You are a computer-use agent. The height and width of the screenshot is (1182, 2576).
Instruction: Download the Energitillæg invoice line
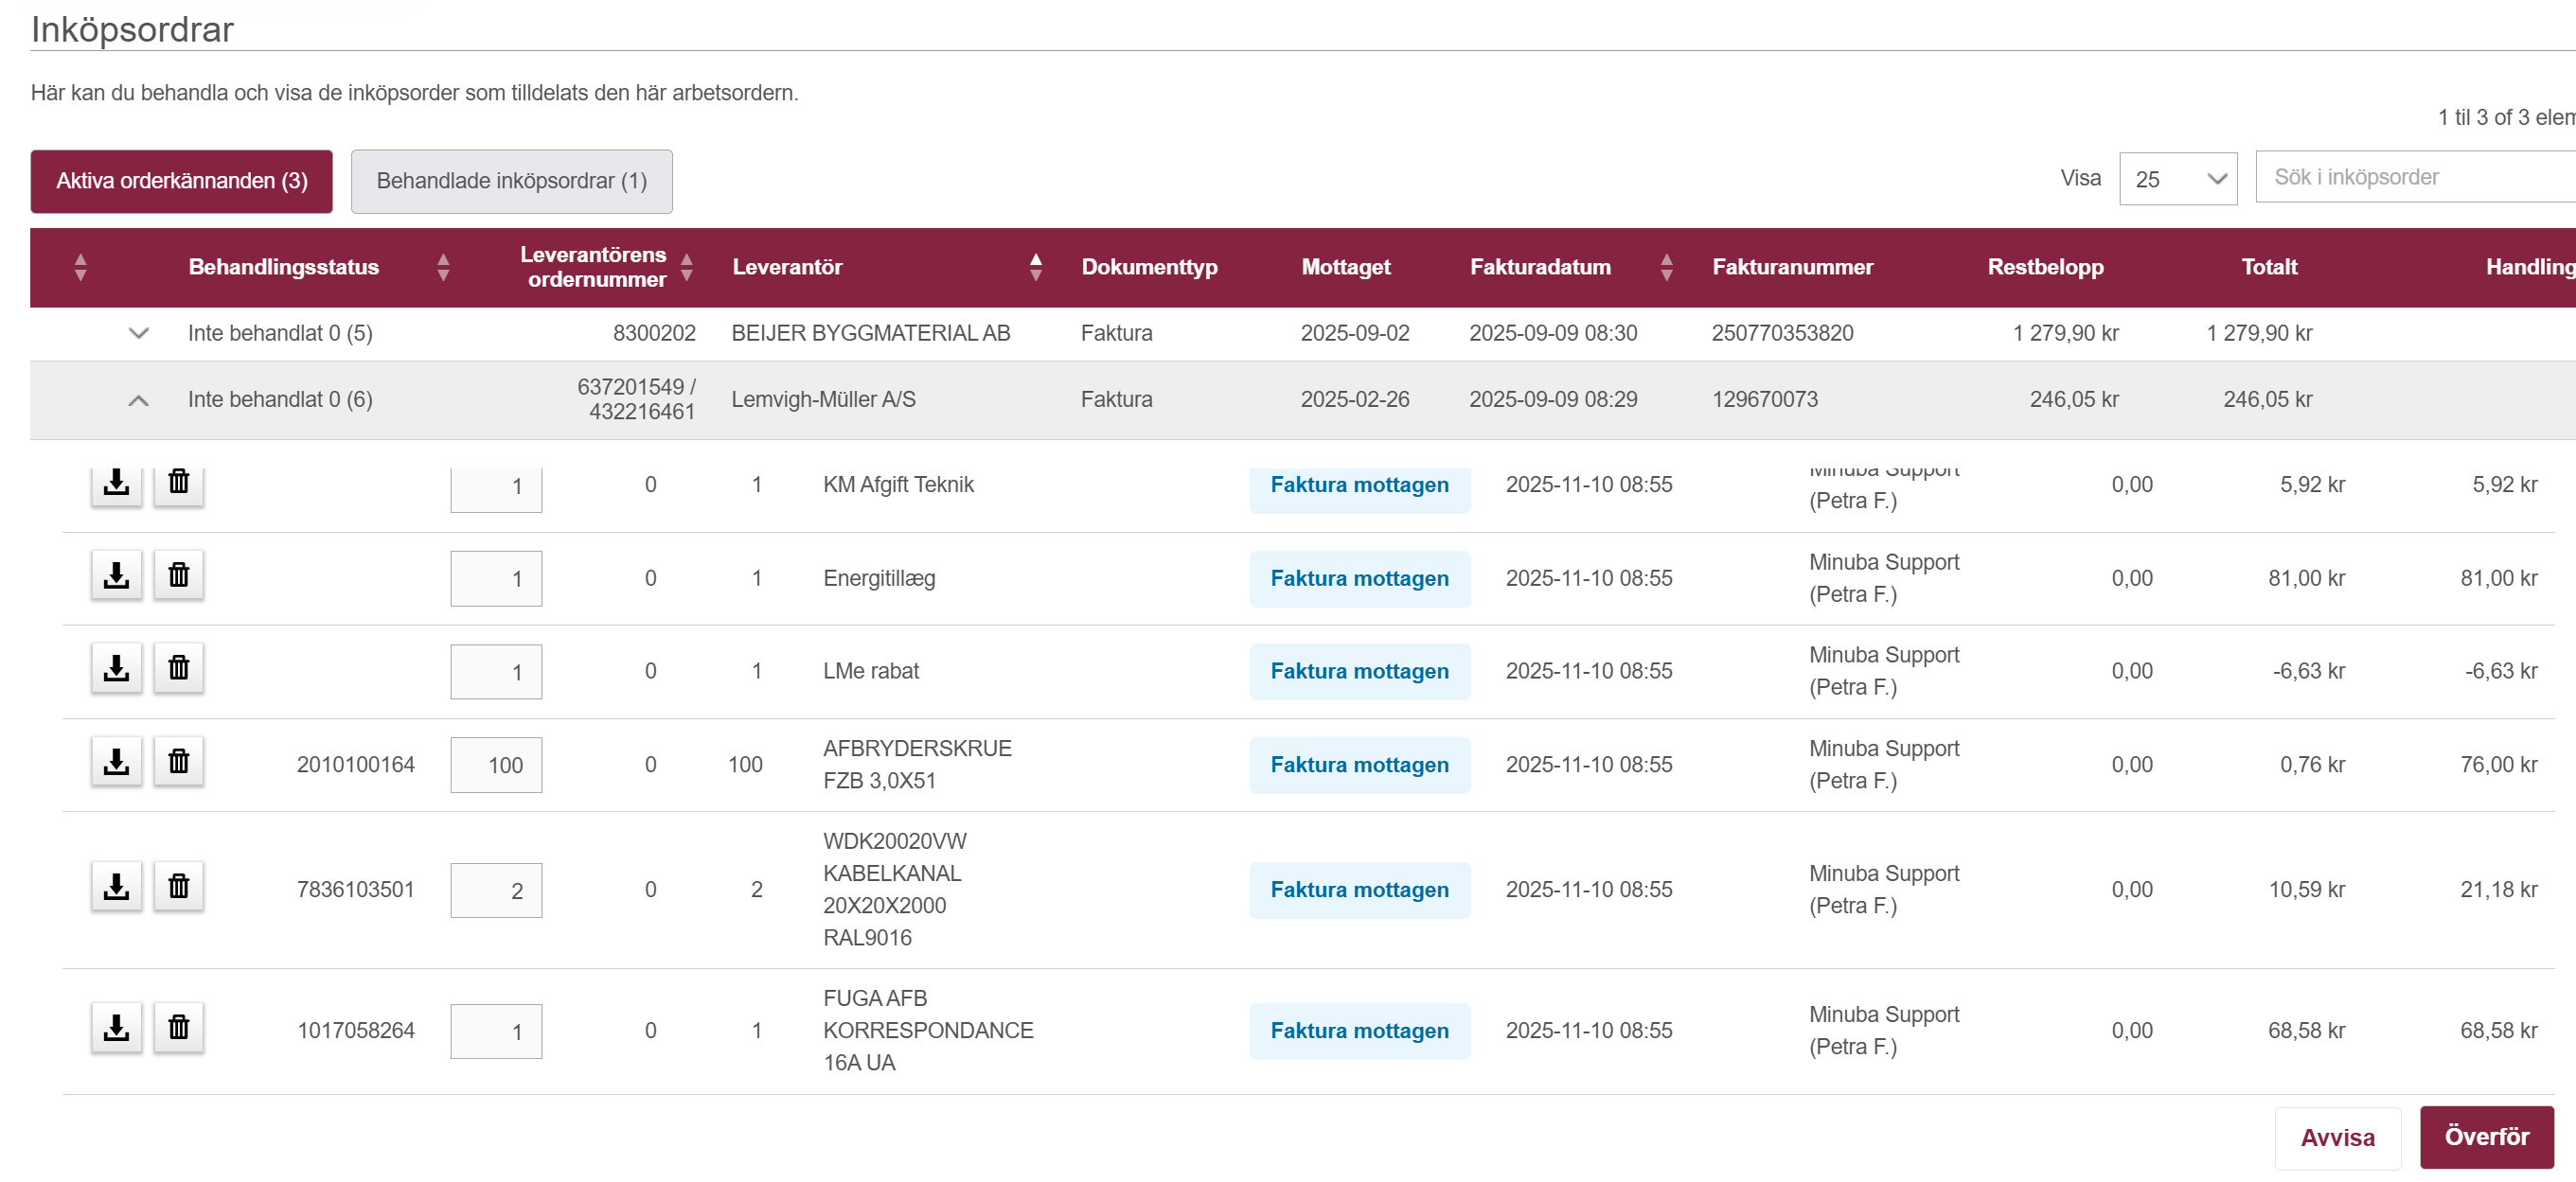coord(116,575)
